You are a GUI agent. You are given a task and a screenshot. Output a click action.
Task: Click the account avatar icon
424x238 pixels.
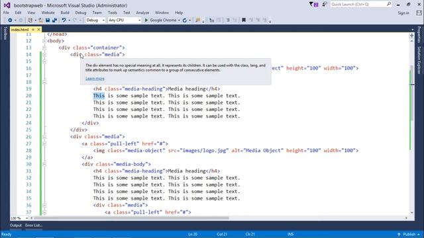pos(419,13)
